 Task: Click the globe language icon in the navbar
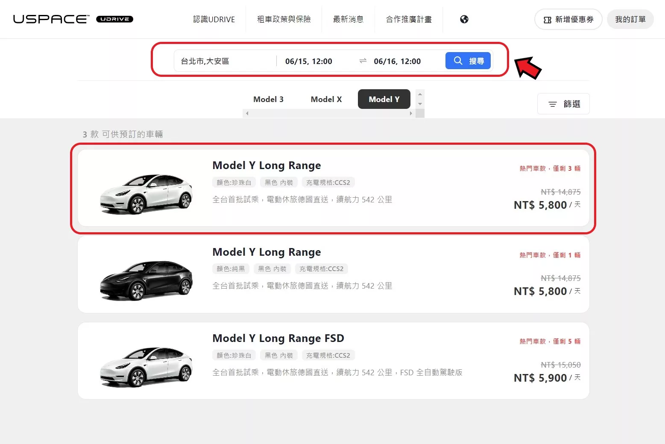coord(464,19)
